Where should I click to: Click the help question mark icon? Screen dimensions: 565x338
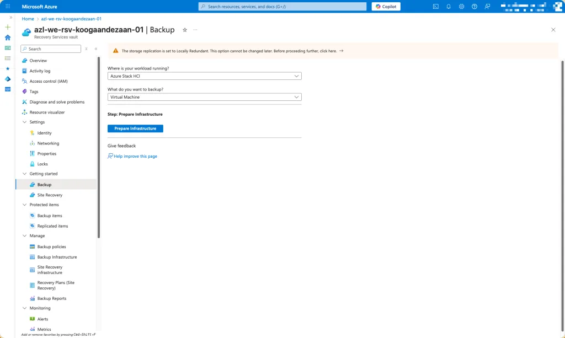(474, 7)
